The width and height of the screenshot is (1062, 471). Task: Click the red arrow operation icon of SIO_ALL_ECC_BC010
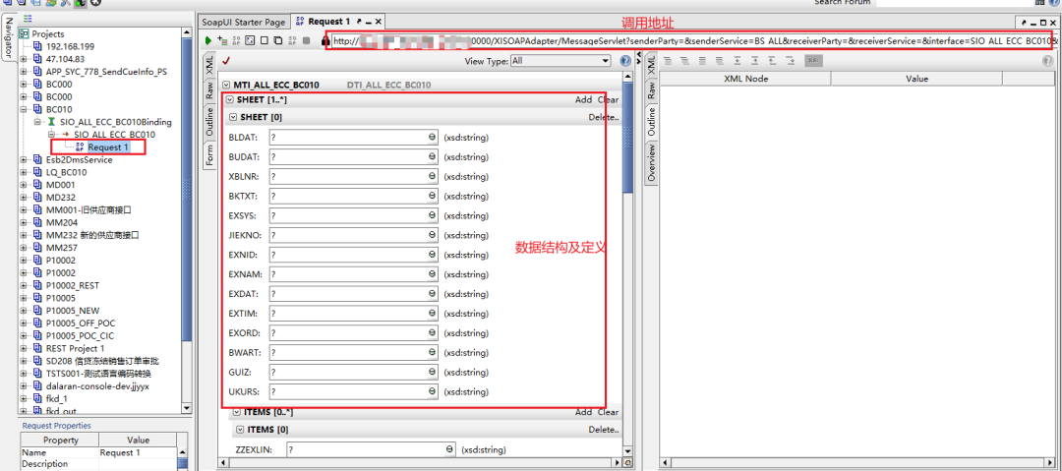point(66,134)
